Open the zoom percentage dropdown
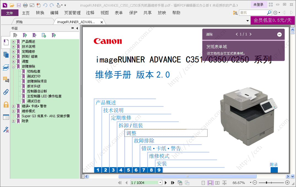Viewport: 296px width, 187px height. 251,183
